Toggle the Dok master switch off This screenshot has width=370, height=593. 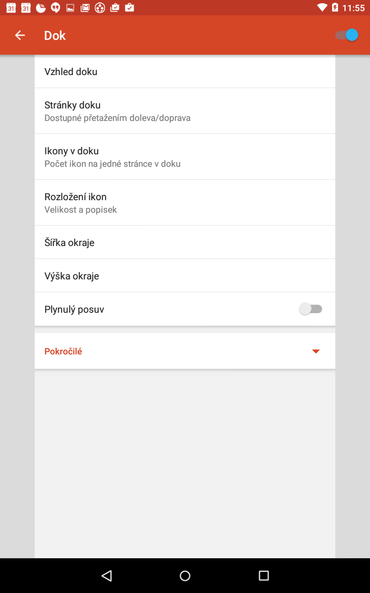(x=347, y=35)
